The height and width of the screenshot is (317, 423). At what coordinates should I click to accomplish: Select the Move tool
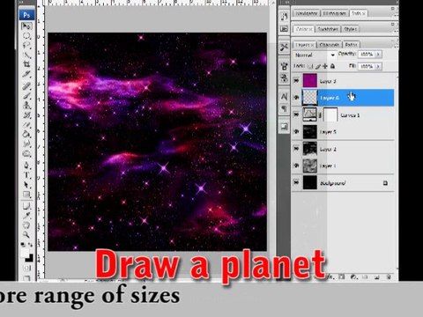26,26
